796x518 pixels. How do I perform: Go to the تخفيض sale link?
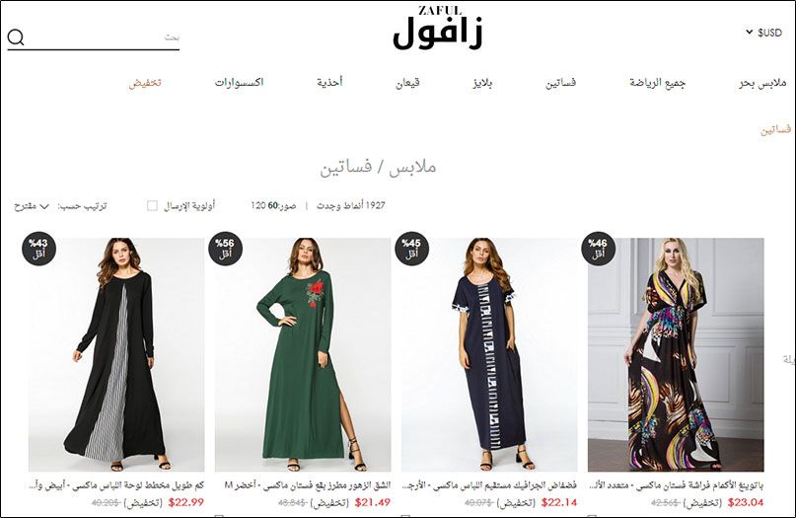coord(145,83)
